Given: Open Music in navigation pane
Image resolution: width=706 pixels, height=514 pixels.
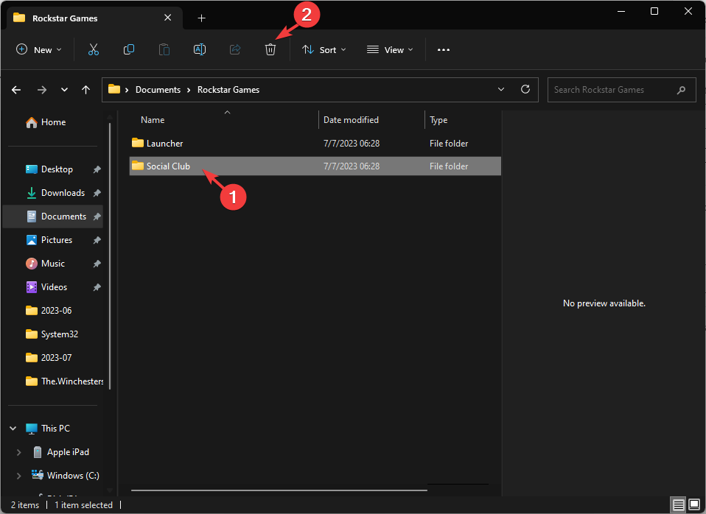Looking at the screenshot, I should (x=53, y=264).
